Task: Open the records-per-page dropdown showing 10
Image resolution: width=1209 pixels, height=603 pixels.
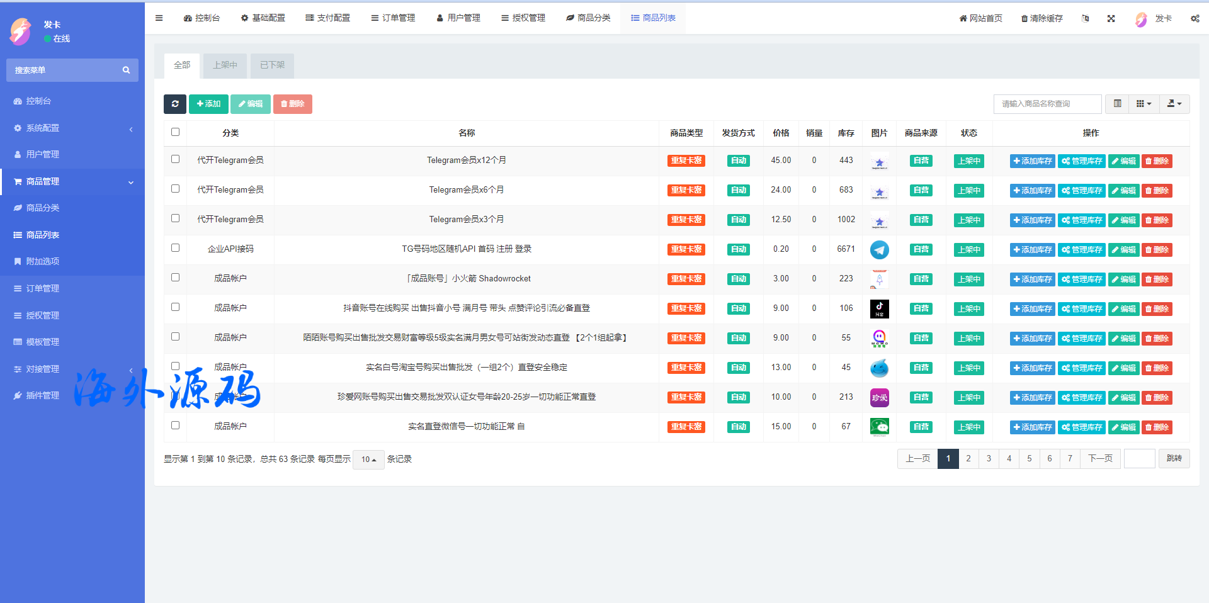Action: point(368,459)
